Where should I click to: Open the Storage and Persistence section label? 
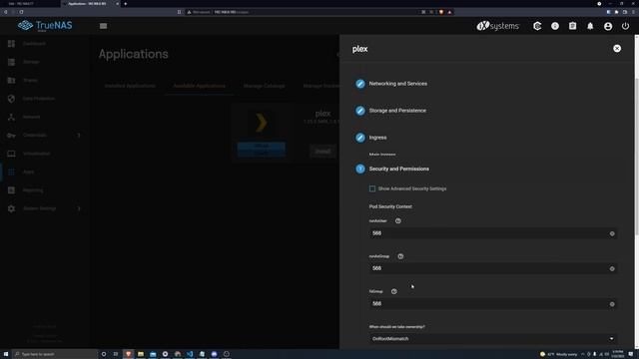coord(397,111)
